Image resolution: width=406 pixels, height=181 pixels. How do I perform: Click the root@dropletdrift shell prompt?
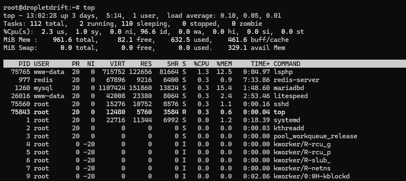(x=41, y=8)
